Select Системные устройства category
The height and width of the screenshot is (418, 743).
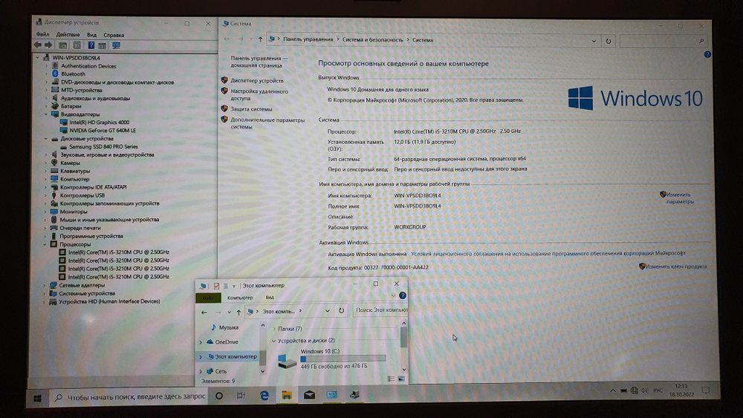(x=87, y=293)
